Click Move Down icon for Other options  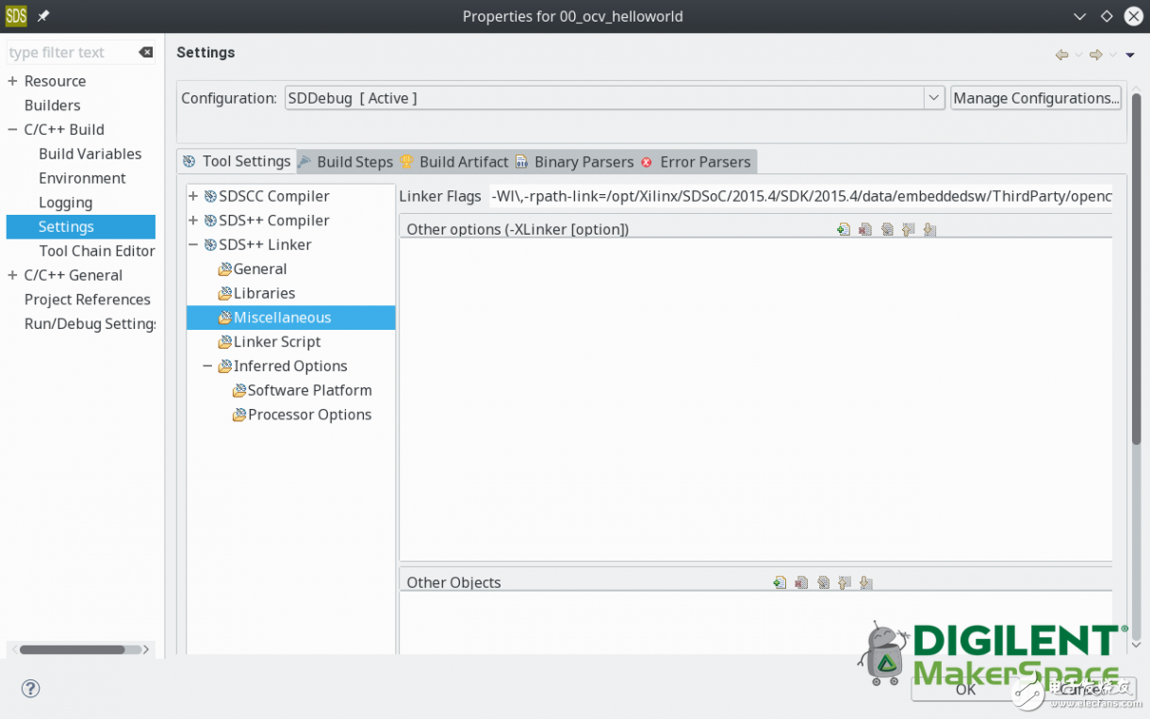point(930,229)
